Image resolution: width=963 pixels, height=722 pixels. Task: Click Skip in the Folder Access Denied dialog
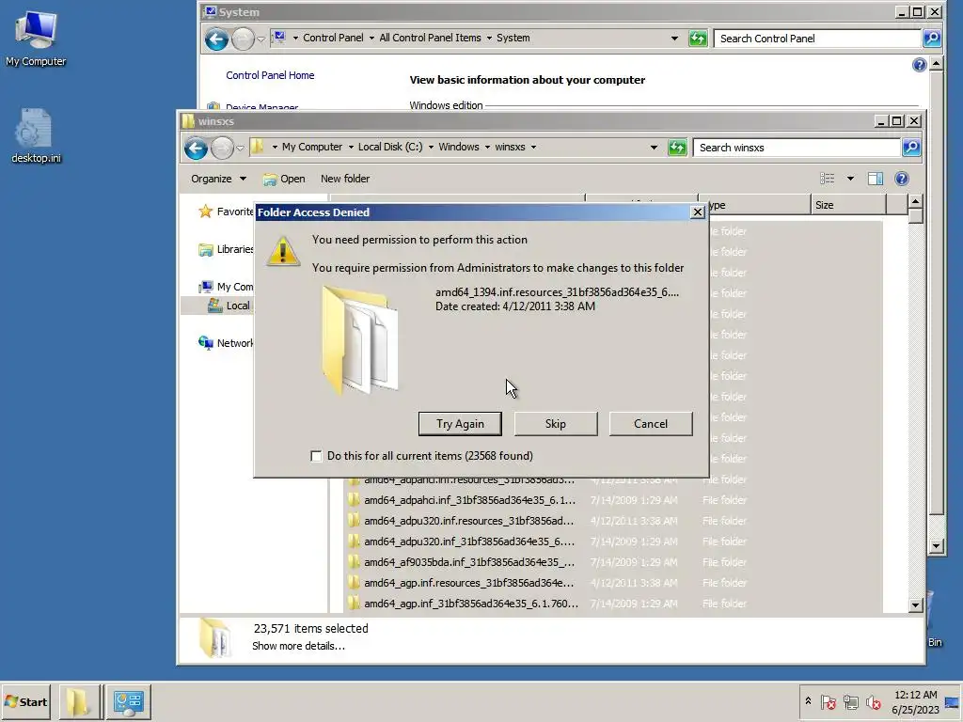click(x=555, y=424)
